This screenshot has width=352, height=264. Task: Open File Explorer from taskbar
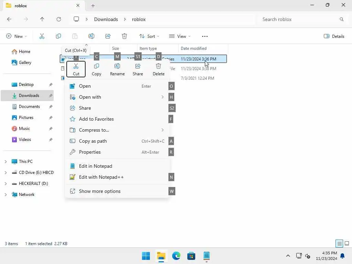click(161, 256)
